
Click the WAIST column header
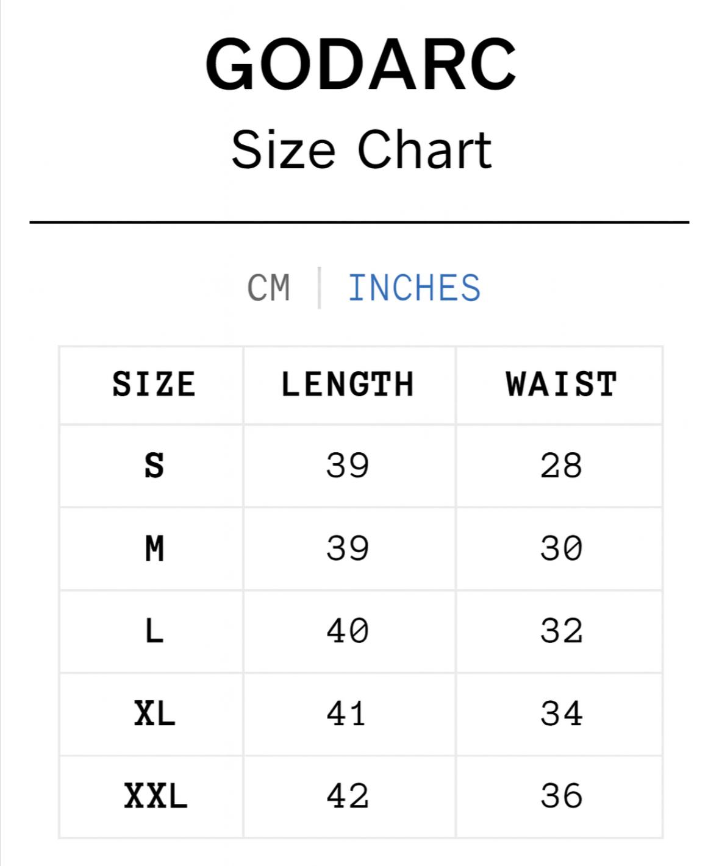point(561,385)
